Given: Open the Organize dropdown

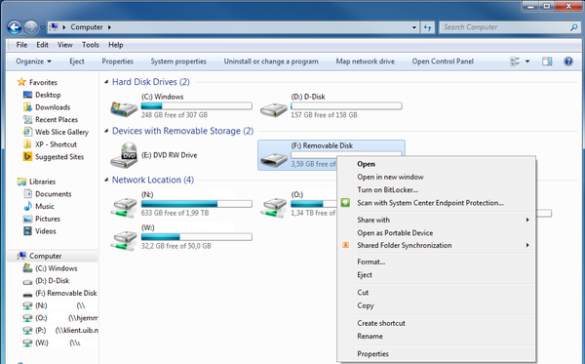Looking at the screenshot, I should (33, 61).
